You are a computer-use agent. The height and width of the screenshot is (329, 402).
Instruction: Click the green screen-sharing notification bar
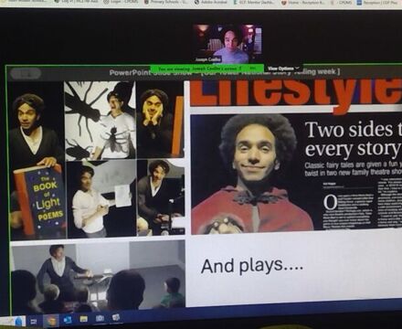click(206, 69)
